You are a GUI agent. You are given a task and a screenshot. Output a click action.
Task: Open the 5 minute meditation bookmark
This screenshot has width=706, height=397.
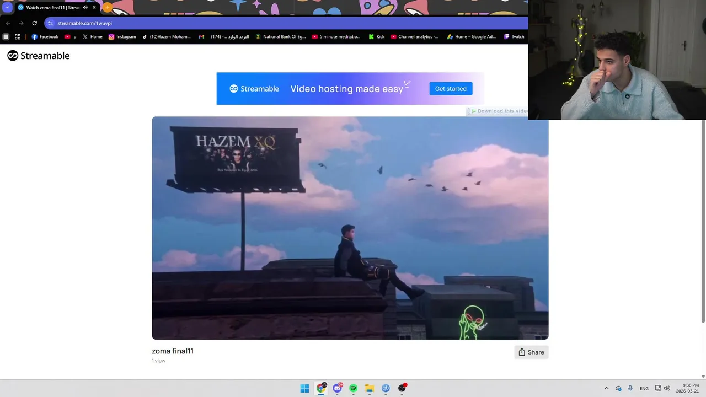click(x=336, y=37)
